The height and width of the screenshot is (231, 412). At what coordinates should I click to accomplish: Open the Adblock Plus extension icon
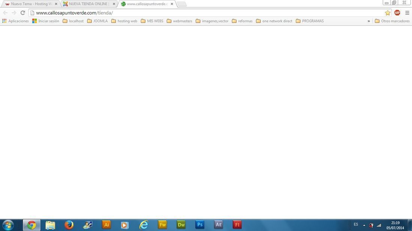(397, 13)
